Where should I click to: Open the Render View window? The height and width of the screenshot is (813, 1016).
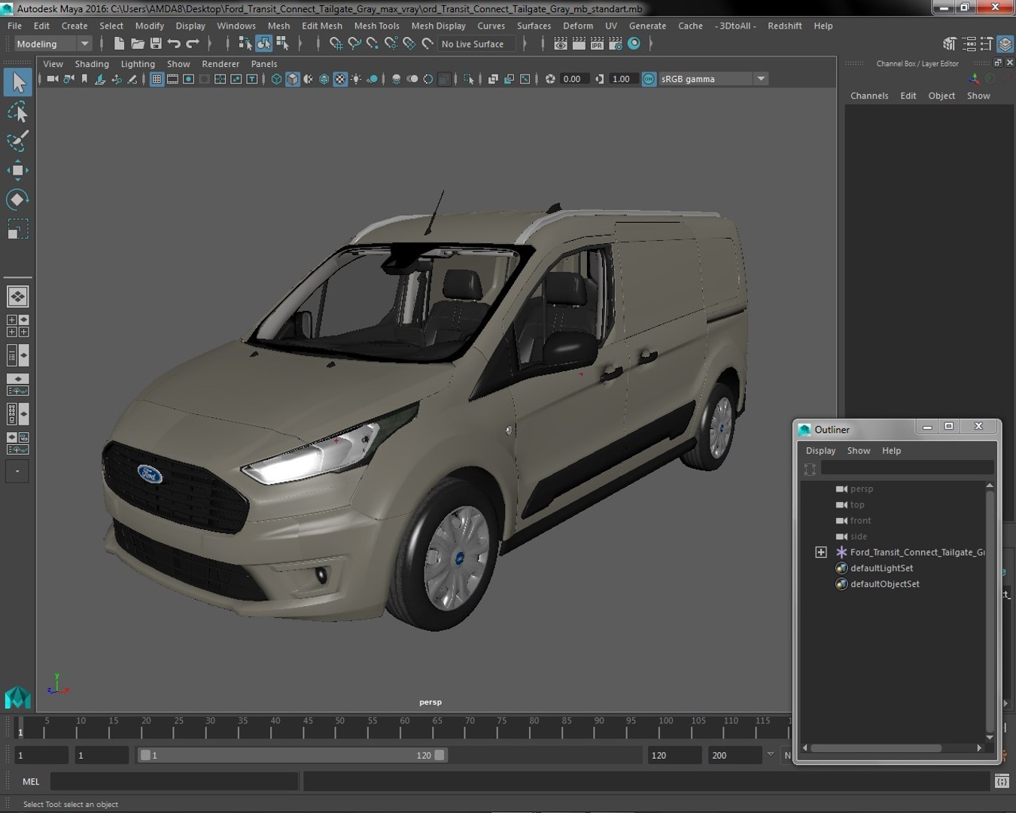point(561,44)
